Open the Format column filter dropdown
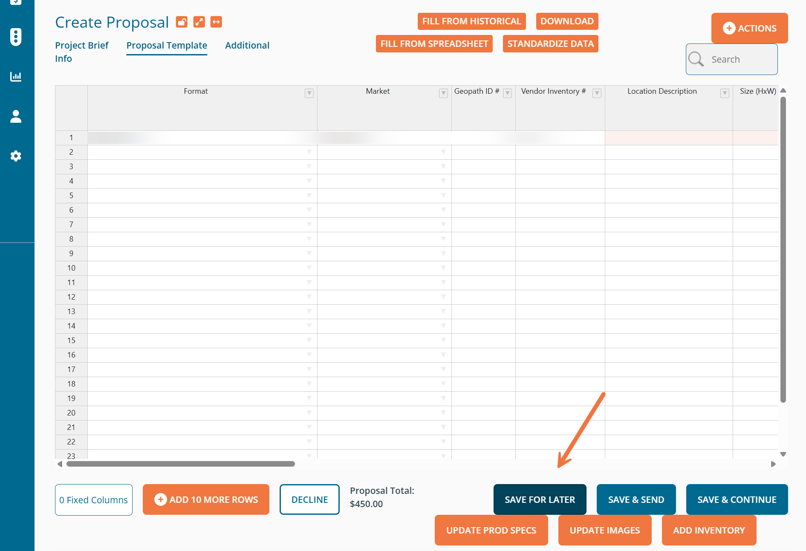806x551 pixels. click(309, 93)
